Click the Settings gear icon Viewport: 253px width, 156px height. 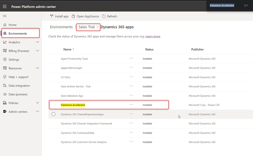5,59
